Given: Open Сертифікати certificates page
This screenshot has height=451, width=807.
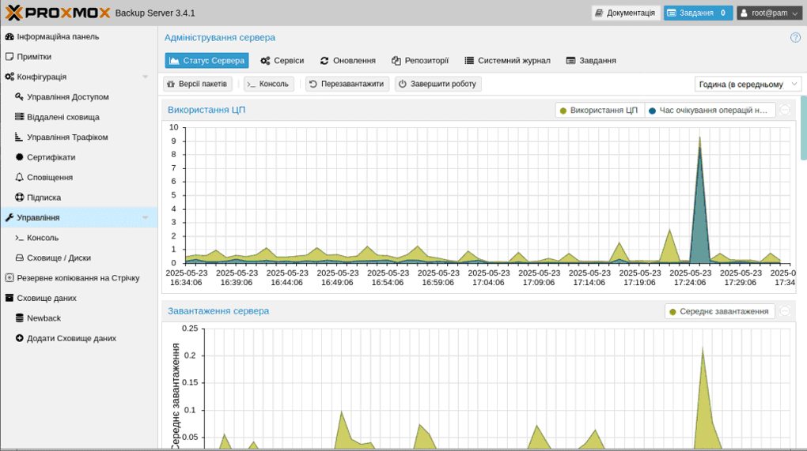Looking at the screenshot, I should pos(51,157).
